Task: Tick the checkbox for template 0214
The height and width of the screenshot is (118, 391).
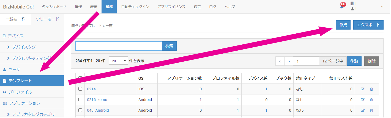Action: click(80, 89)
